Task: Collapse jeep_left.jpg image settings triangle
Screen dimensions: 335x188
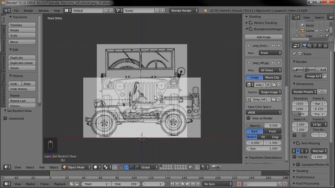Action: click(249, 63)
